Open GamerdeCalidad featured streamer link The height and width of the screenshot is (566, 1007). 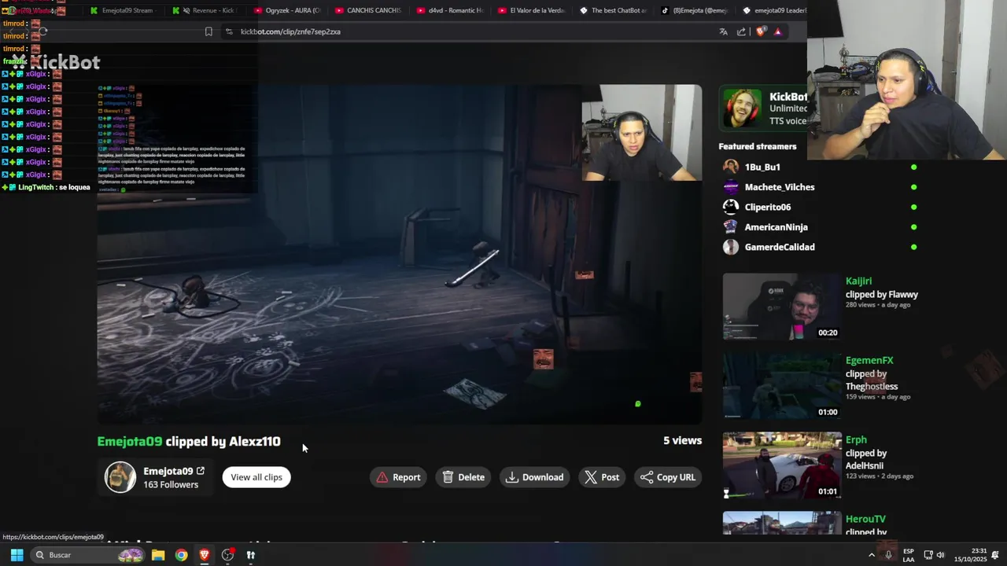pyautogui.click(x=780, y=247)
